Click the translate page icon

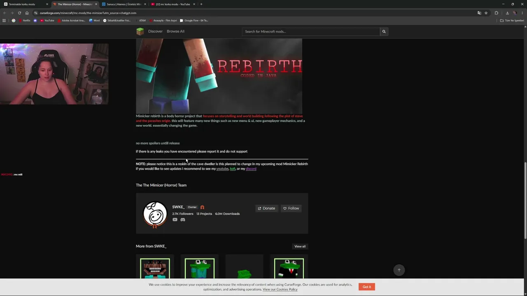pos(479,13)
